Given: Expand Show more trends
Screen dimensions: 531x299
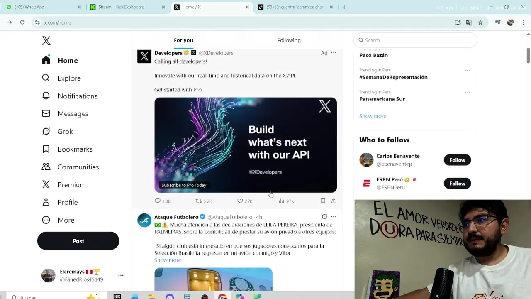Looking at the screenshot, I should (x=373, y=116).
